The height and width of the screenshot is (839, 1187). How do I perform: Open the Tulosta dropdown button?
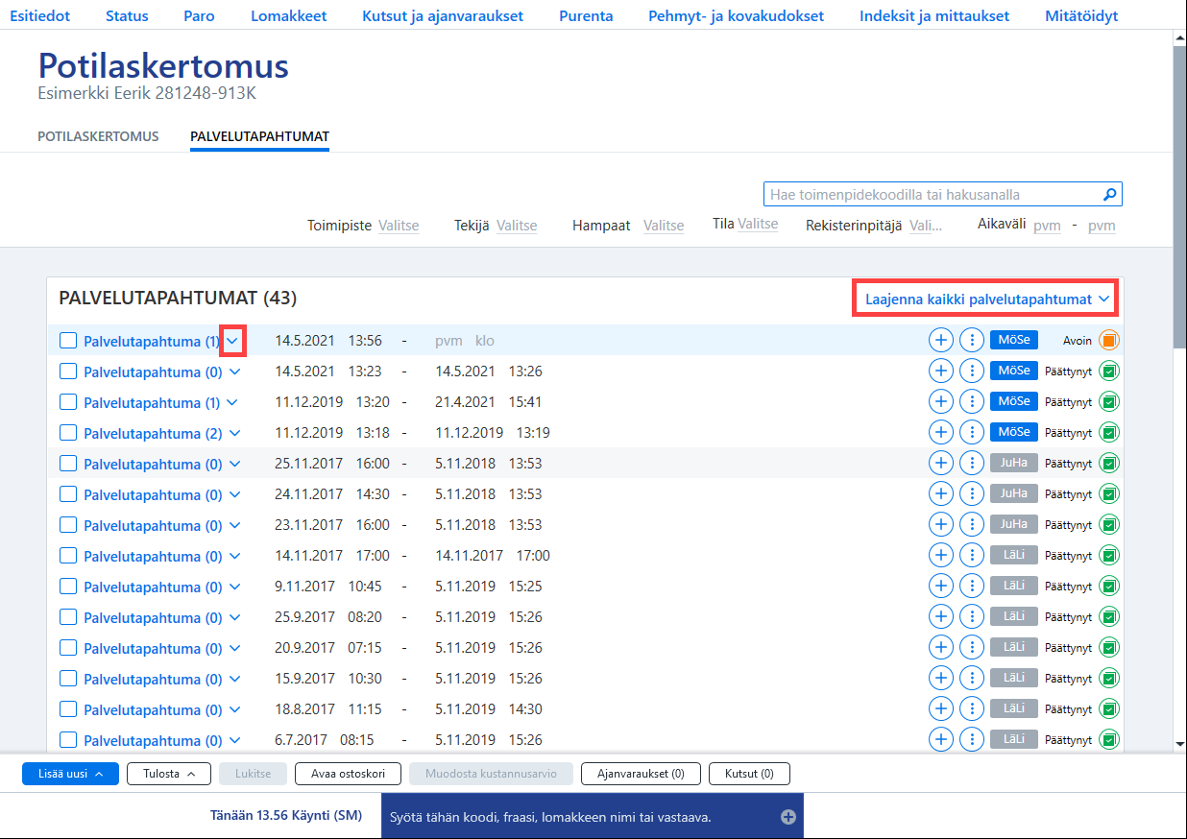[169, 774]
